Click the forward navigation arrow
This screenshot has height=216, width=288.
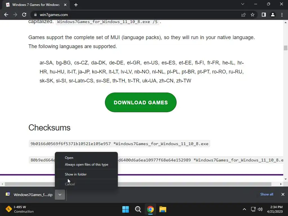(x=15, y=15)
